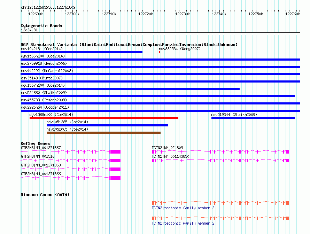Click the 122690k ruler tick label
310x234 pixels.
[x=36, y=14]
